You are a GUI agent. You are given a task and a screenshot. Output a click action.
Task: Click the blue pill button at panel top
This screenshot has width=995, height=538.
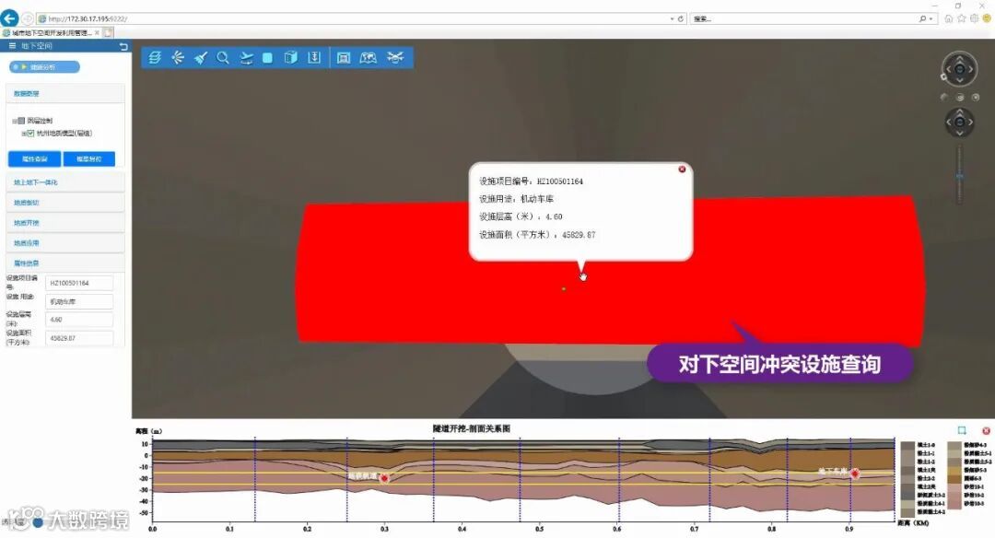[x=44, y=66]
